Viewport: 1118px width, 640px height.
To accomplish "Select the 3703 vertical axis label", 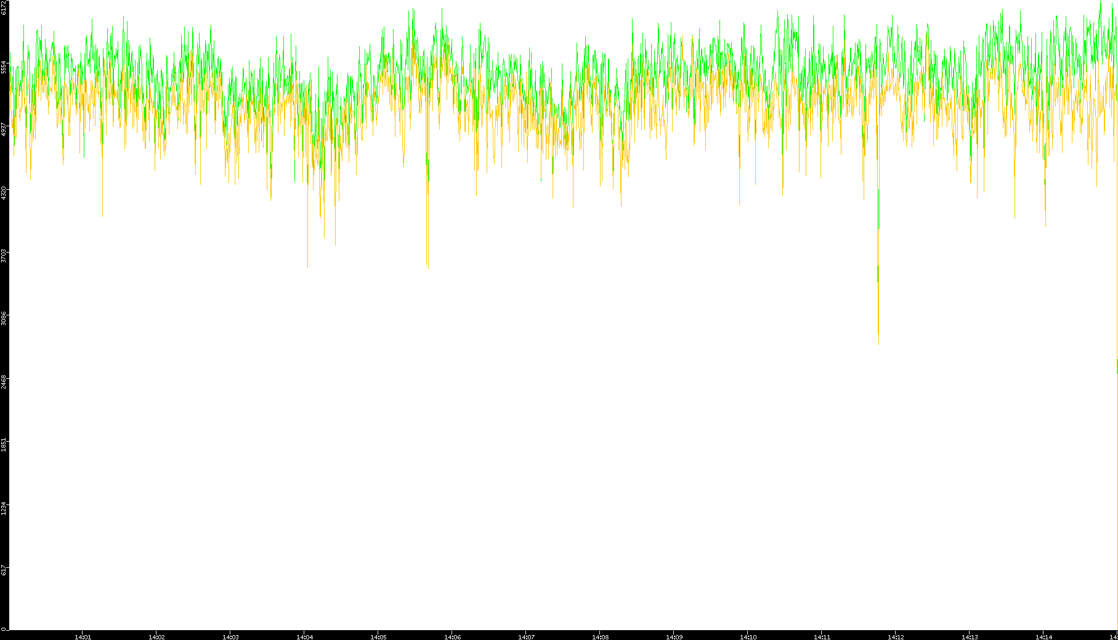I will coord(4,256).
